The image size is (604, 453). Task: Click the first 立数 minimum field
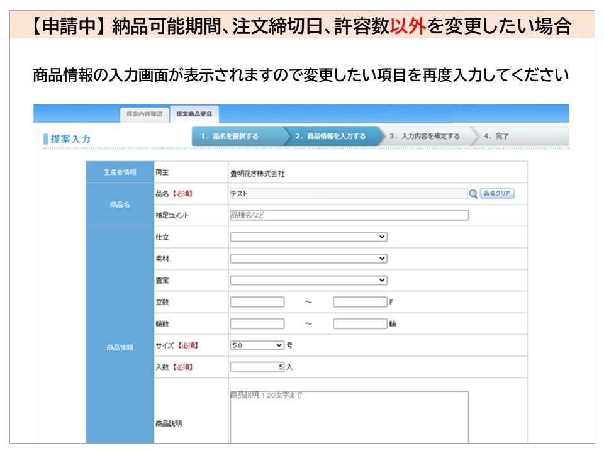(x=257, y=302)
